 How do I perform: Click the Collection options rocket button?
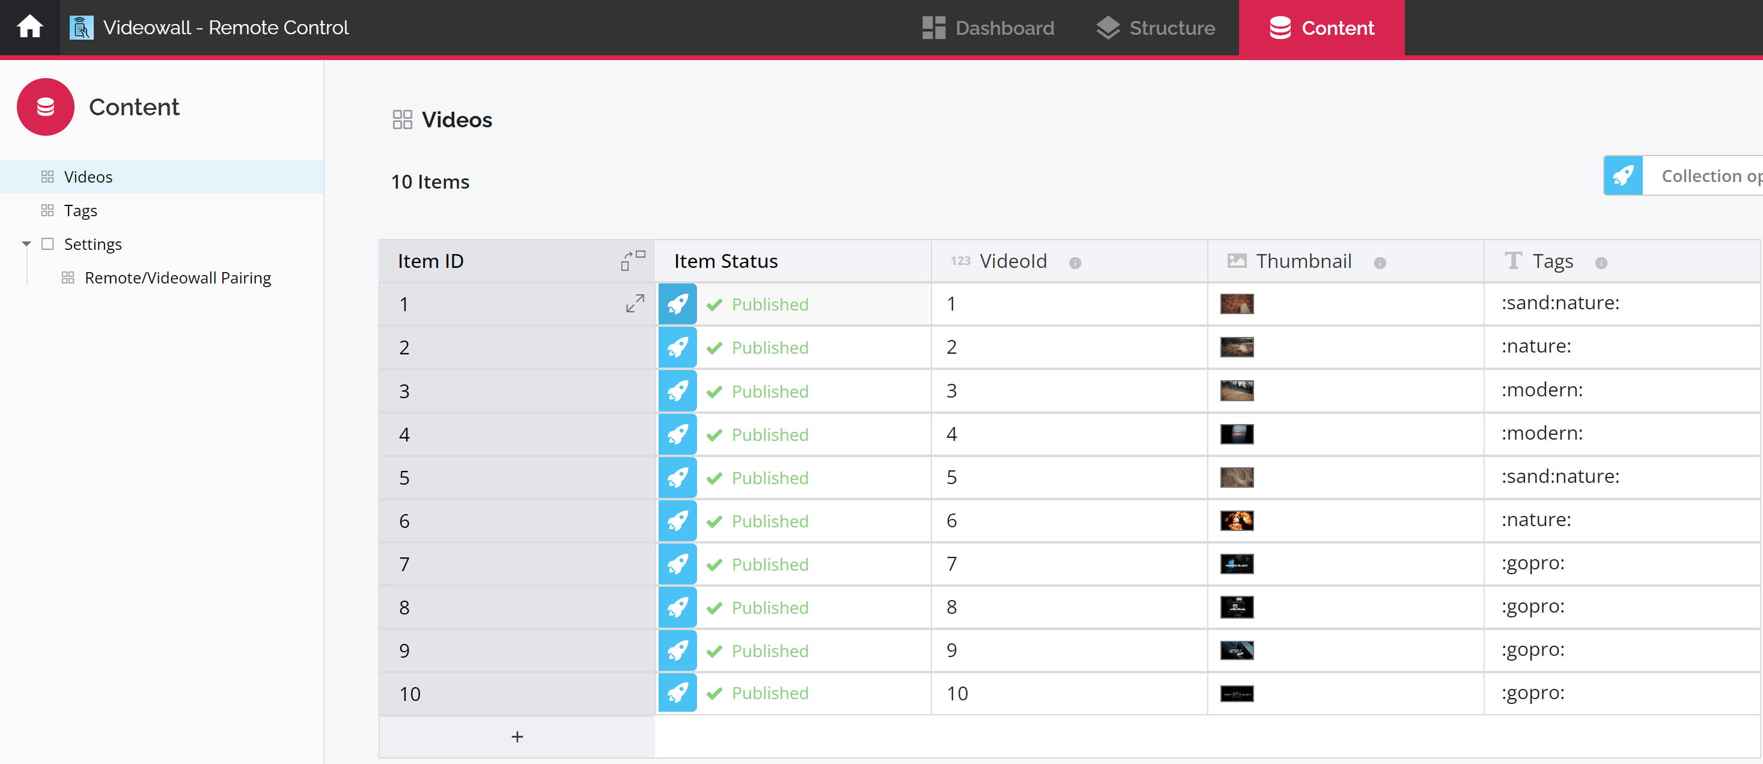[1623, 176]
